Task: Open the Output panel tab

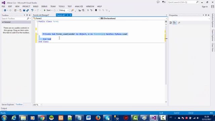Action: tap(4, 108)
